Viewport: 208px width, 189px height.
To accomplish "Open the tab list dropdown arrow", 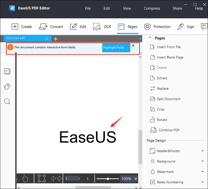I will 140,39.
